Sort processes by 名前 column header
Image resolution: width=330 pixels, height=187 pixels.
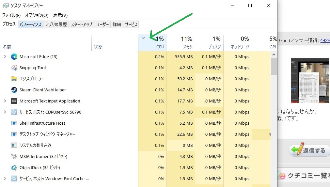pyautogui.click(x=46, y=43)
